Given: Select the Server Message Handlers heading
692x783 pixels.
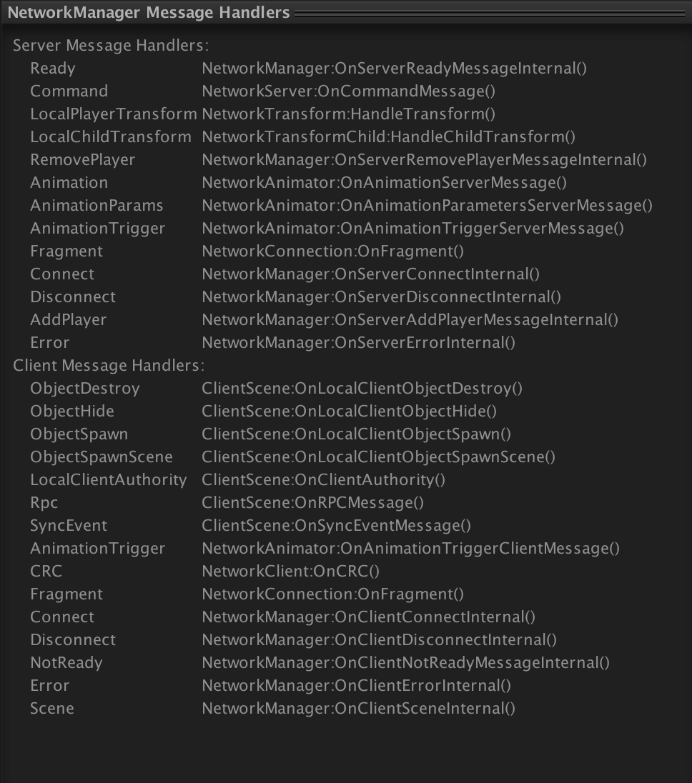Looking at the screenshot, I should 111,46.
